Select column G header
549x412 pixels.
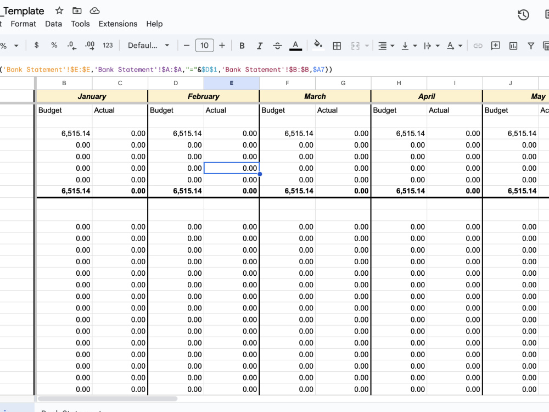pyautogui.click(x=343, y=83)
